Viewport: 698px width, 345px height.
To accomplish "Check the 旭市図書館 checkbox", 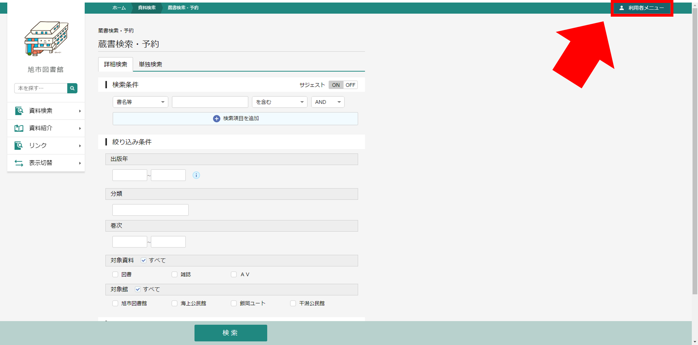I will click(x=115, y=303).
